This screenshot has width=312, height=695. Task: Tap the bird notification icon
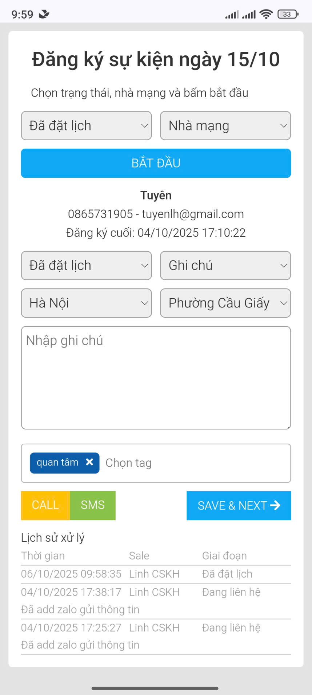pos(44,14)
